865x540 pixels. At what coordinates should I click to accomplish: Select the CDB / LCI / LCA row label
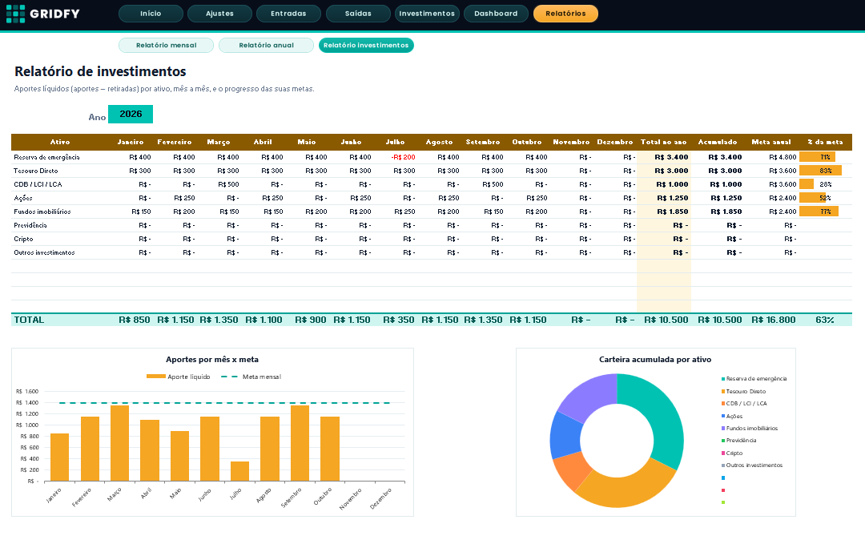[38, 184]
